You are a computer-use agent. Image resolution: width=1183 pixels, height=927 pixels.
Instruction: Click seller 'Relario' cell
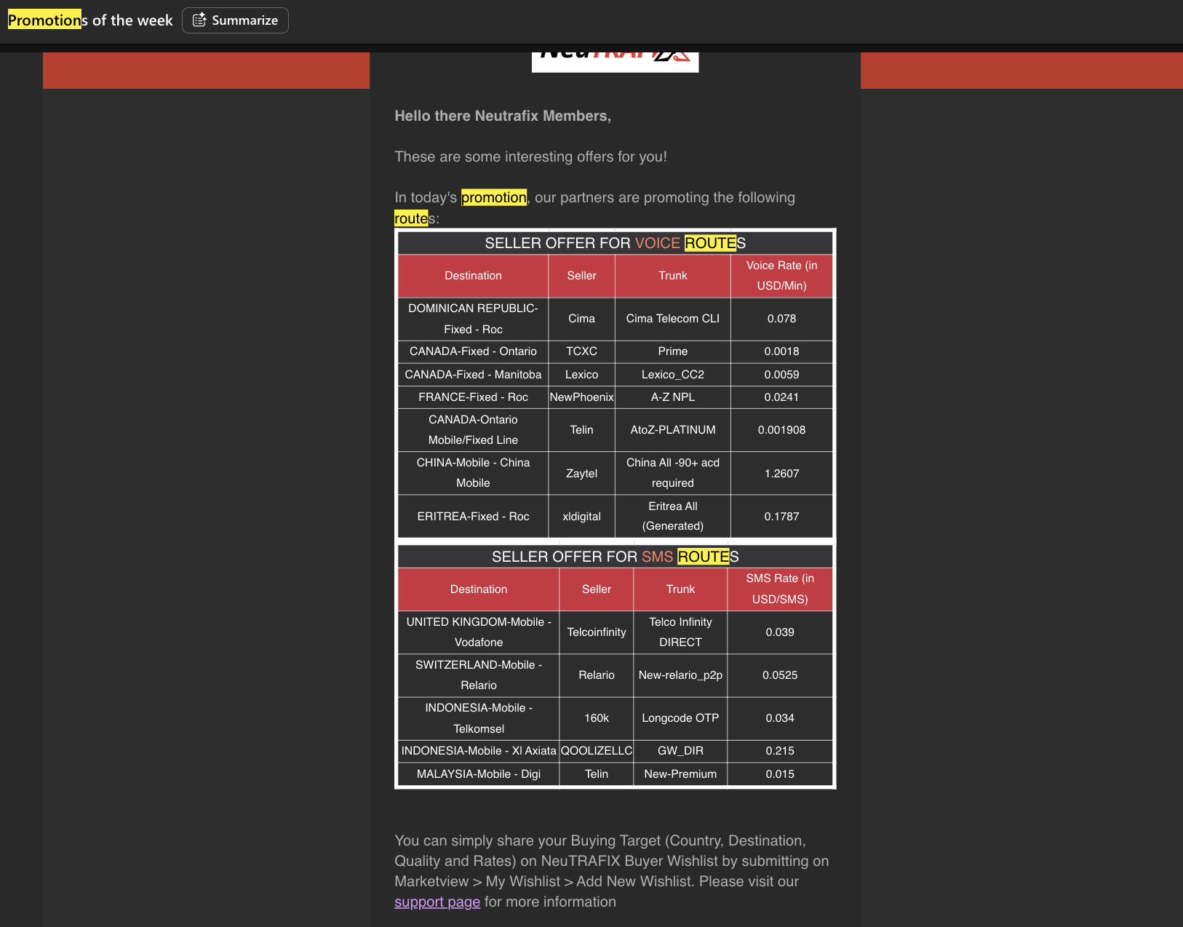tap(597, 675)
